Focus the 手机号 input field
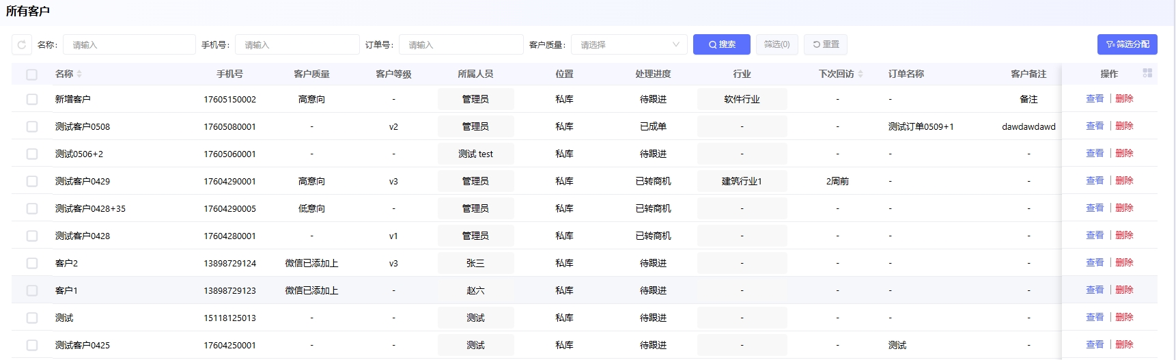1176x360 pixels. [x=297, y=45]
